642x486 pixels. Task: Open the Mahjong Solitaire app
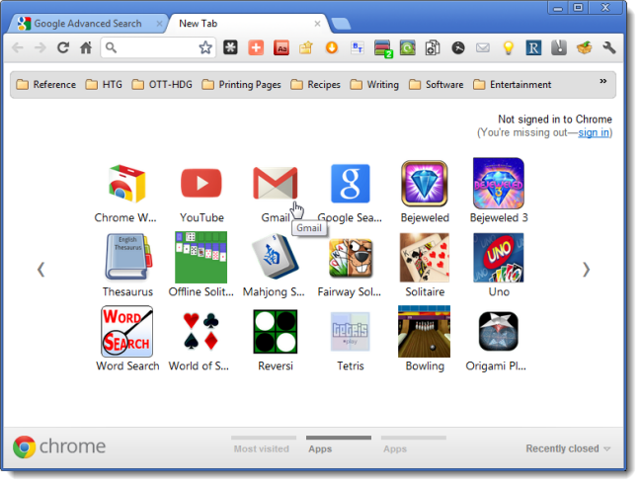[x=276, y=257]
